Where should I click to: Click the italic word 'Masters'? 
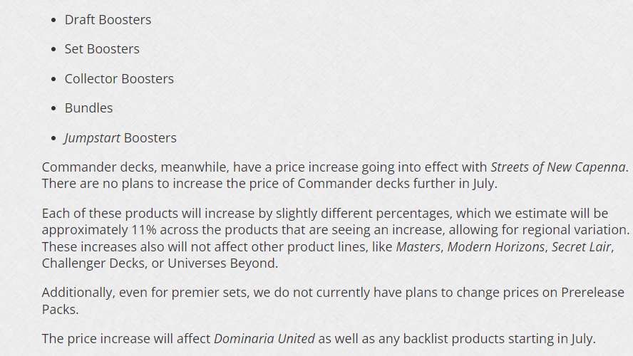pyautogui.click(x=418, y=247)
